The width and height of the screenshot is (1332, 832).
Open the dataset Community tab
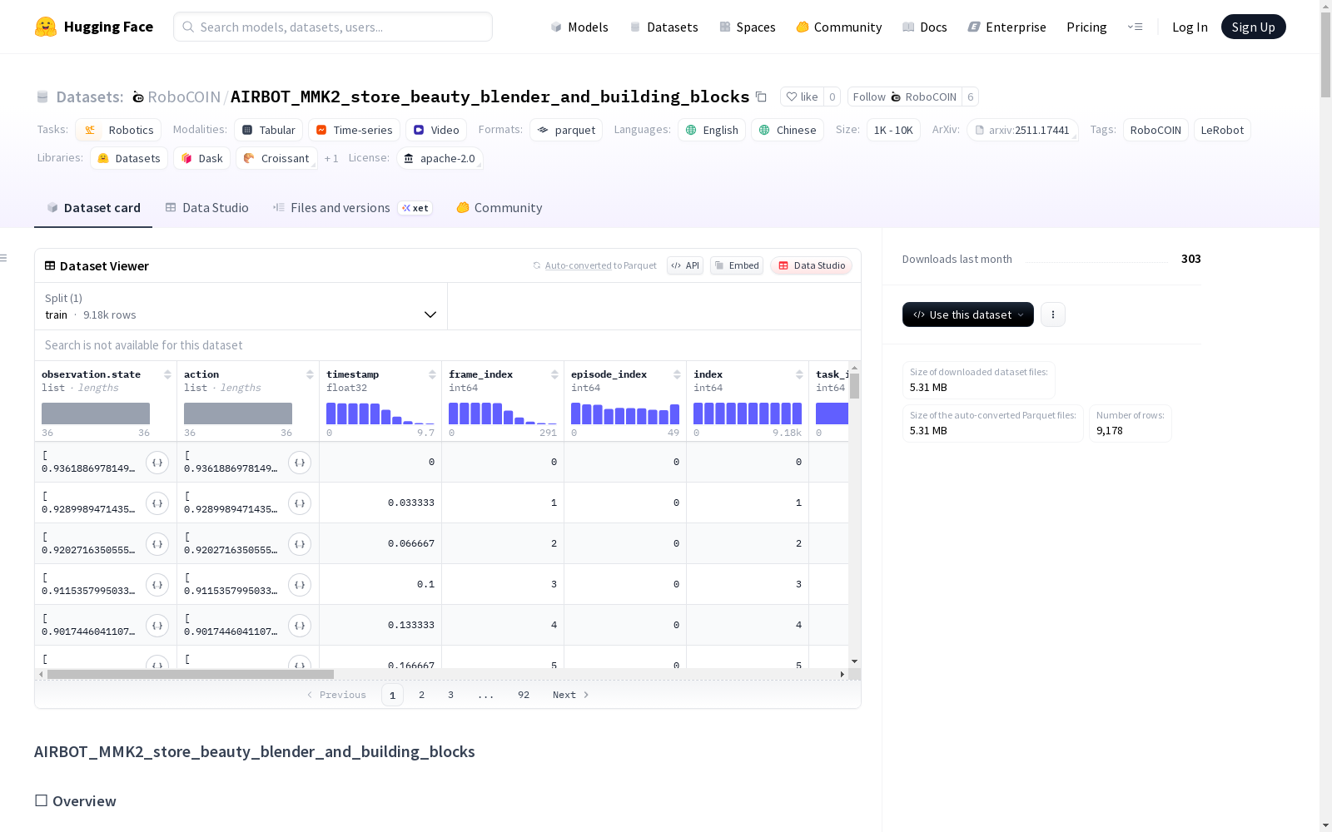(499, 208)
